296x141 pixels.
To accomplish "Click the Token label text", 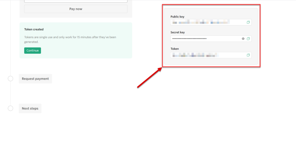I will pyautogui.click(x=175, y=49).
